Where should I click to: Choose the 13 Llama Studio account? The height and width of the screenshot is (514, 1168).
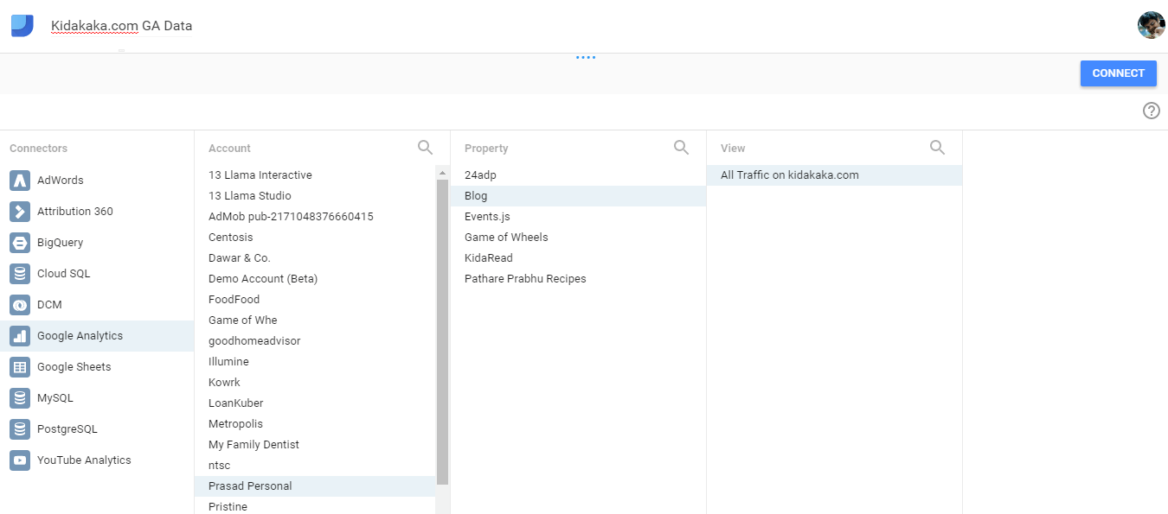[x=315, y=196]
